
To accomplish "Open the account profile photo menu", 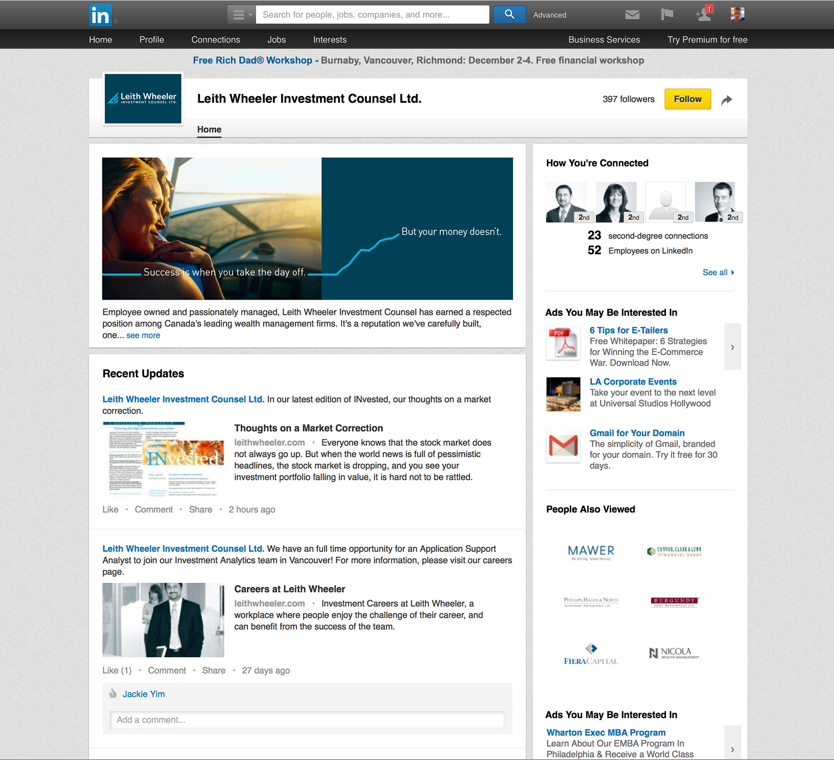I will 737,14.
